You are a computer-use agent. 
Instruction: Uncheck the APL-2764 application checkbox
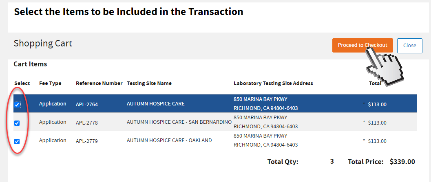click(17, 105)
